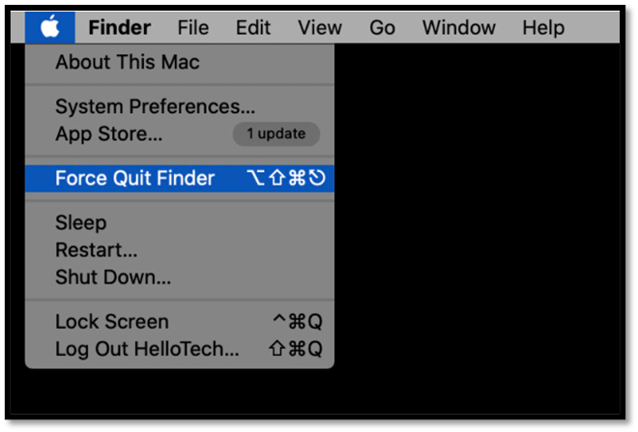638x432 pixels.
Task: Choose App Store from the Apple menu
Action: (x=108, y=134)
